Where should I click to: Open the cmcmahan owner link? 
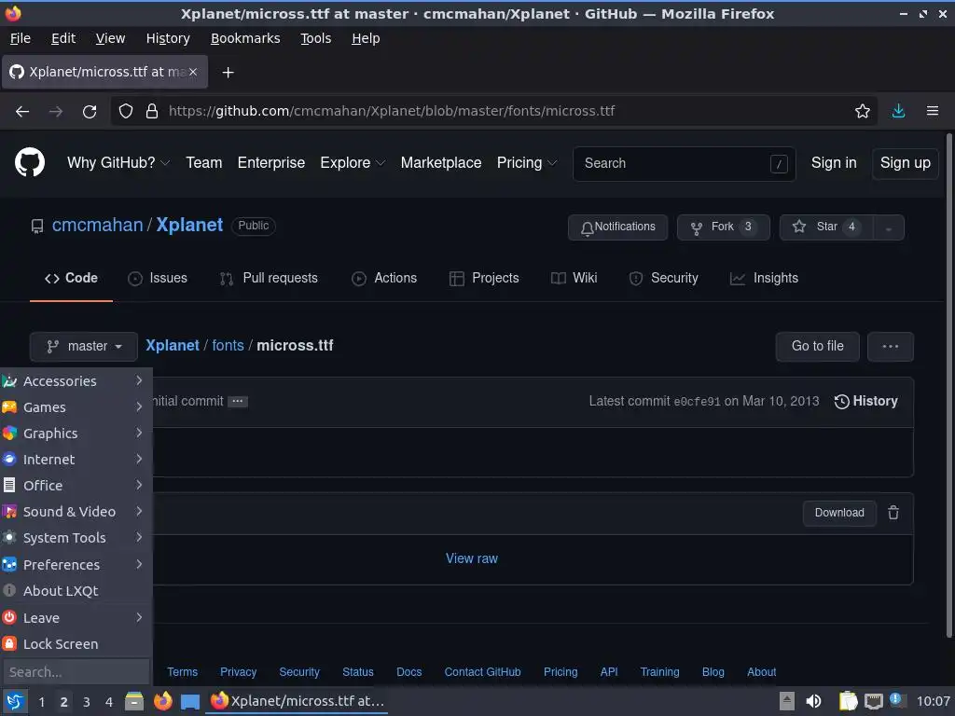pos(97,226)
